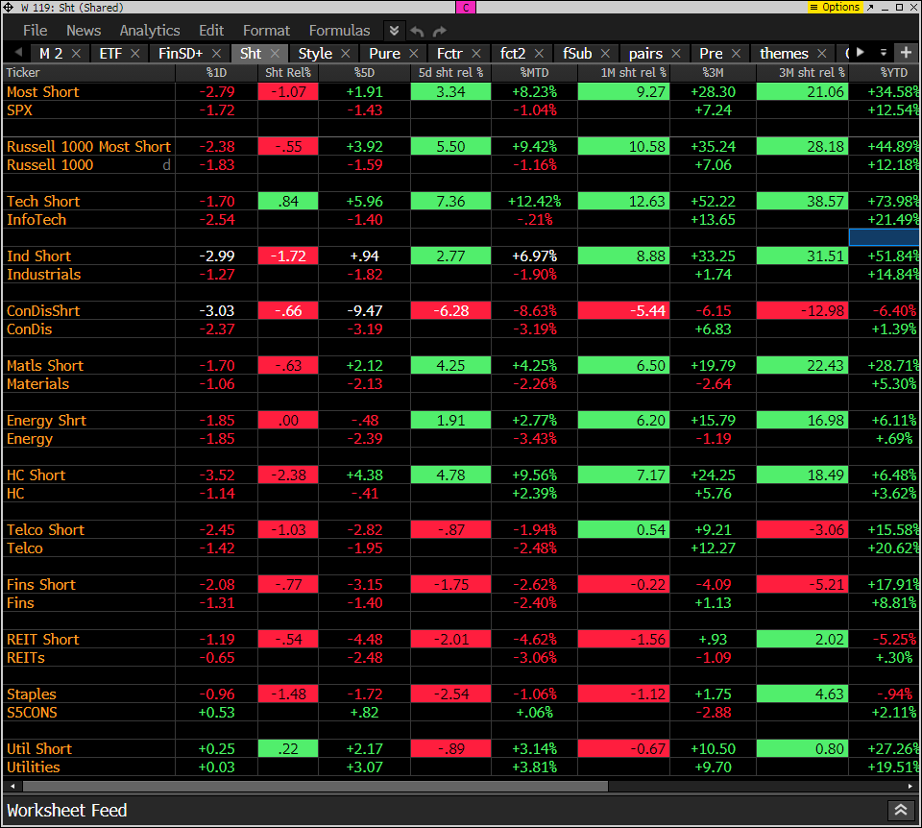Screen dimensions: 922x828
Task: Click the undo arrow icon
Action: point(418,31)
